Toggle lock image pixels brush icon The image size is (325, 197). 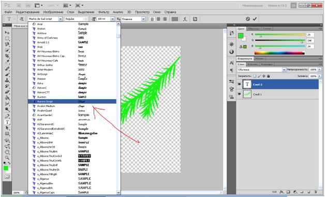(x=259, y=76)
